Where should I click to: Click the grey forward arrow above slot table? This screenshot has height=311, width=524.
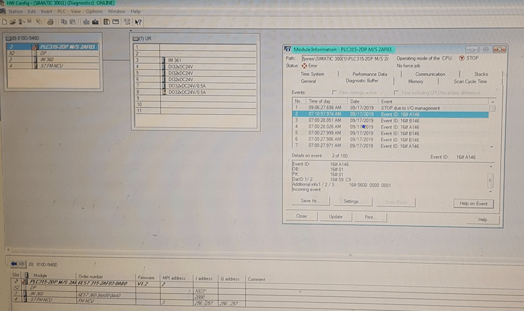(22, 264)
